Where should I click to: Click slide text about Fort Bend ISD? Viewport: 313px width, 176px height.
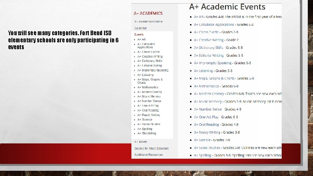coord(63,40)
